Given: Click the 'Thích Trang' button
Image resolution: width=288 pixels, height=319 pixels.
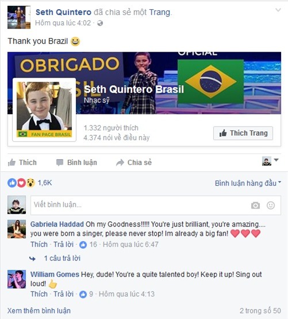Looking at the screenshot, I should 243,133.
